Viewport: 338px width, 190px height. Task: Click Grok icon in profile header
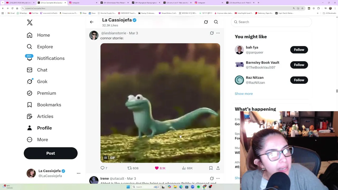[x=206, y=22]
